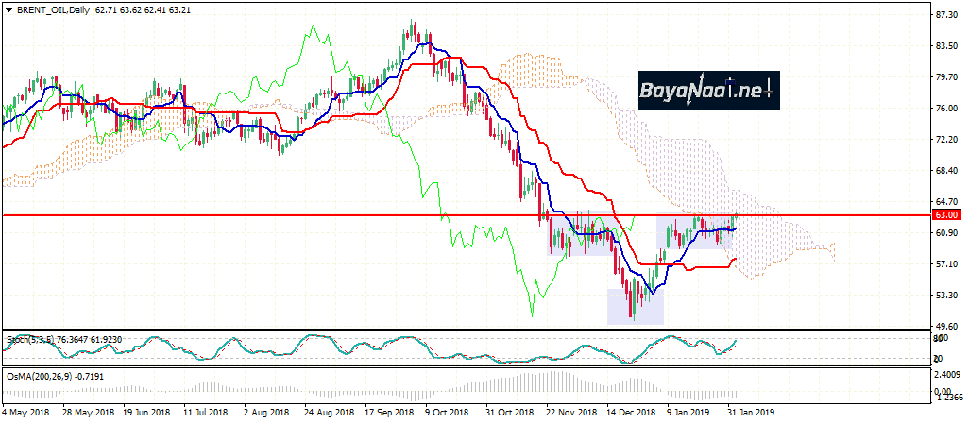Click the red 63.00 price label

tap(945, 215)
